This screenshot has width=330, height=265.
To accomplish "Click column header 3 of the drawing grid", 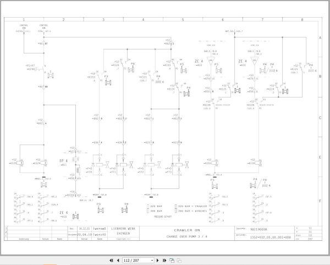I will click(103, 20).
